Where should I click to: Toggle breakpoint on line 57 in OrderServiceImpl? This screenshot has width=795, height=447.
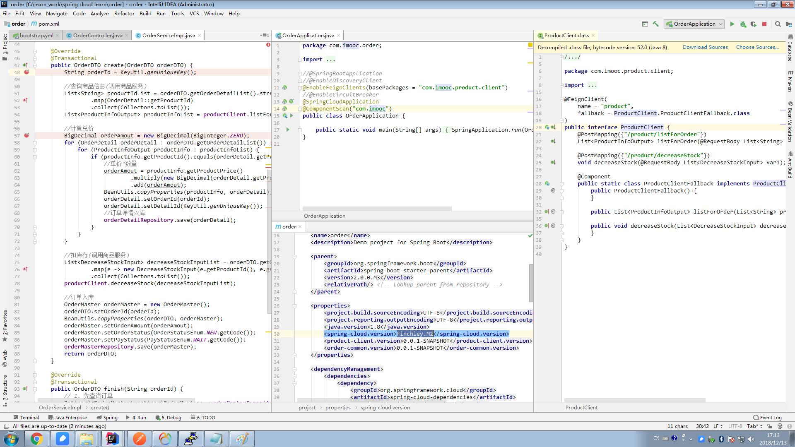(26, 136)
